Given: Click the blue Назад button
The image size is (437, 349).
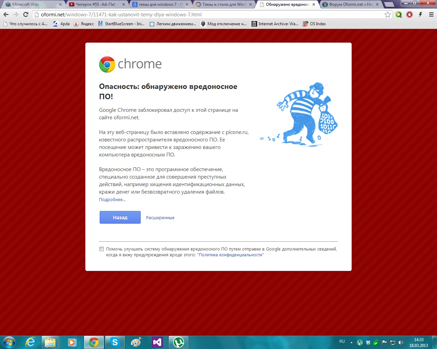Looking at the screenshot, I should click(120, 217).
